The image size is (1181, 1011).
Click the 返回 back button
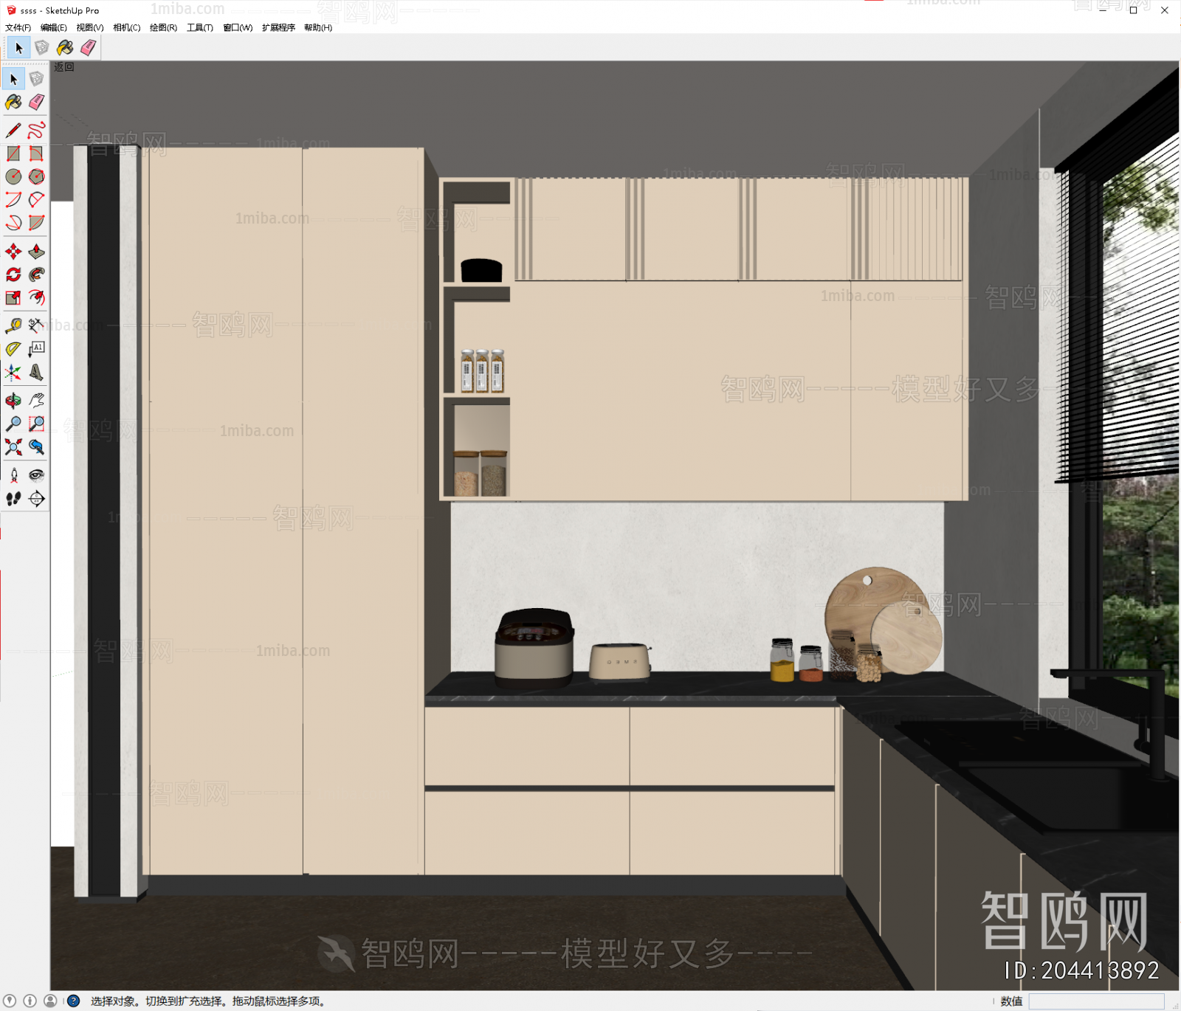(63, 66)
